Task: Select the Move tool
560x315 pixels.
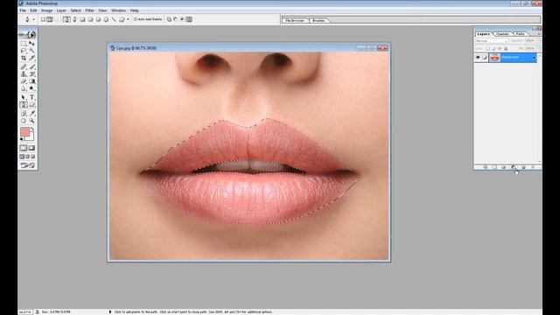Action: pyautogui.click(x=32, y=44)
